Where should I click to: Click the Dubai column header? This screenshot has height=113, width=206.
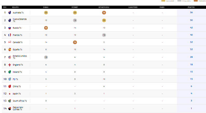(46, 7)
